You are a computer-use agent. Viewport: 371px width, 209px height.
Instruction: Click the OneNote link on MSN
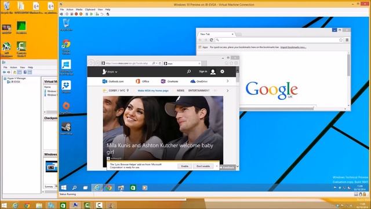click(x=169, y=81)
